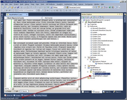Open the File menu
The height and width of the screenshot is (100, 127).
(x=2, y=4)
